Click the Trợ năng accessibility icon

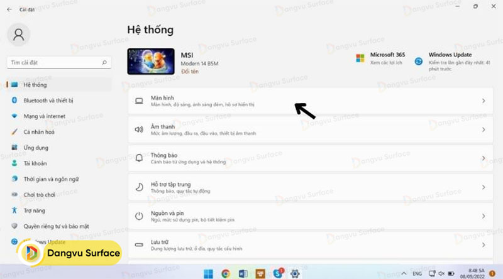(x=14, y=211)
